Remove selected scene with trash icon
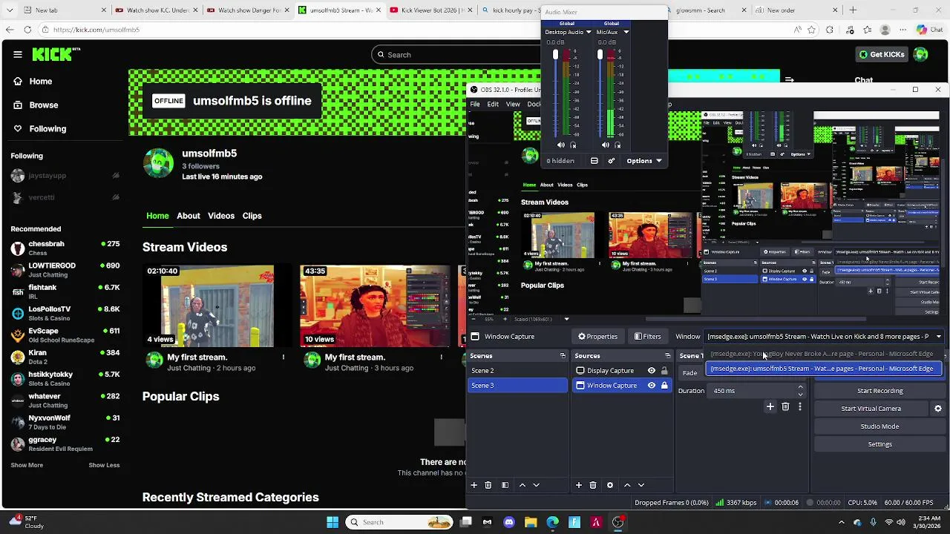 pos(488,485)
